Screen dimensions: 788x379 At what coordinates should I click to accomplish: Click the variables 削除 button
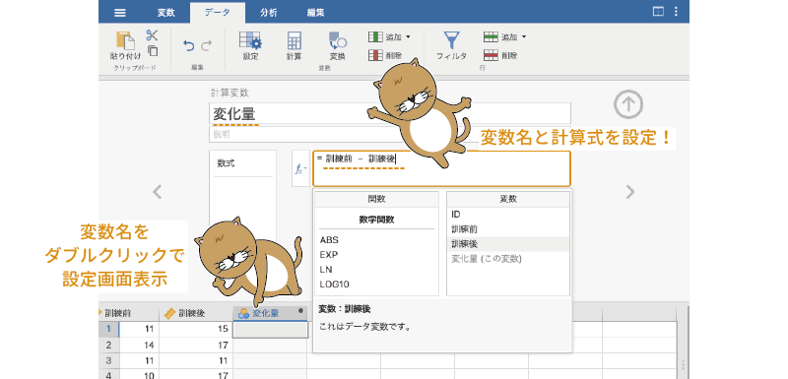386,55
